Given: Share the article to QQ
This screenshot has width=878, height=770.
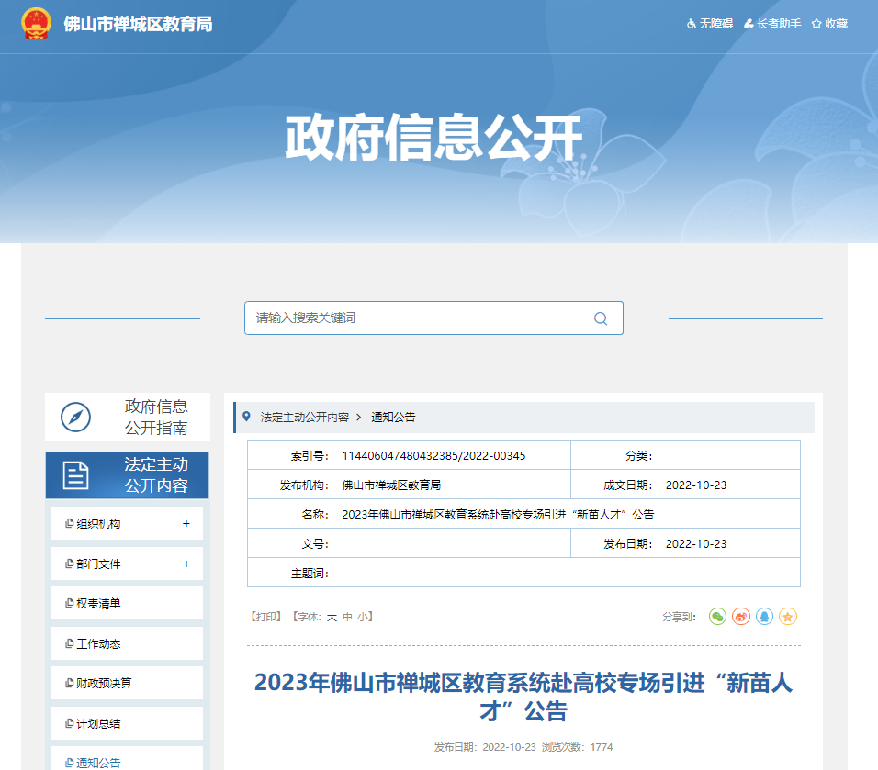Looking at the screenshot, I should pos(764,617).
